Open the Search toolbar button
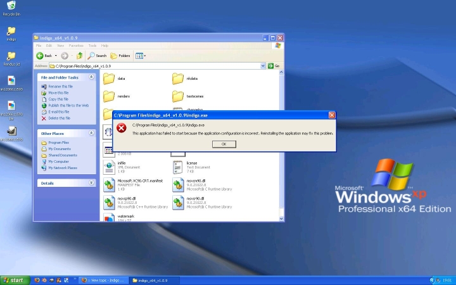This screenshot has width=456, height=285. pos(98,56)
